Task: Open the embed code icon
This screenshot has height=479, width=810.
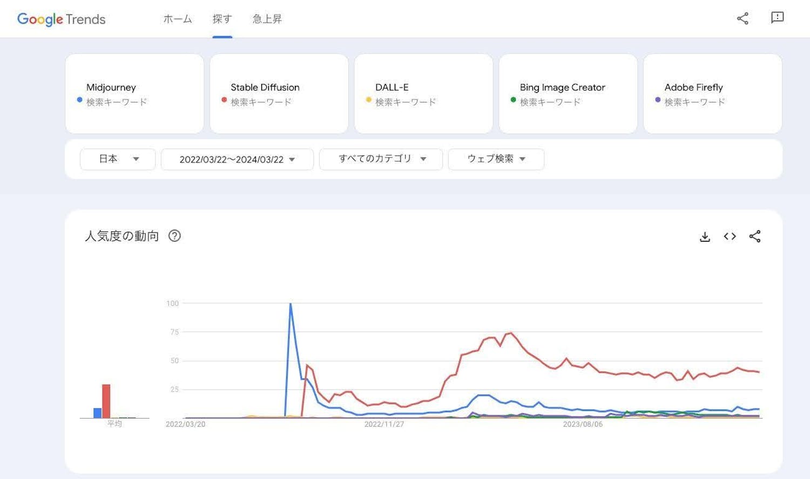Action: coord(730,236)
